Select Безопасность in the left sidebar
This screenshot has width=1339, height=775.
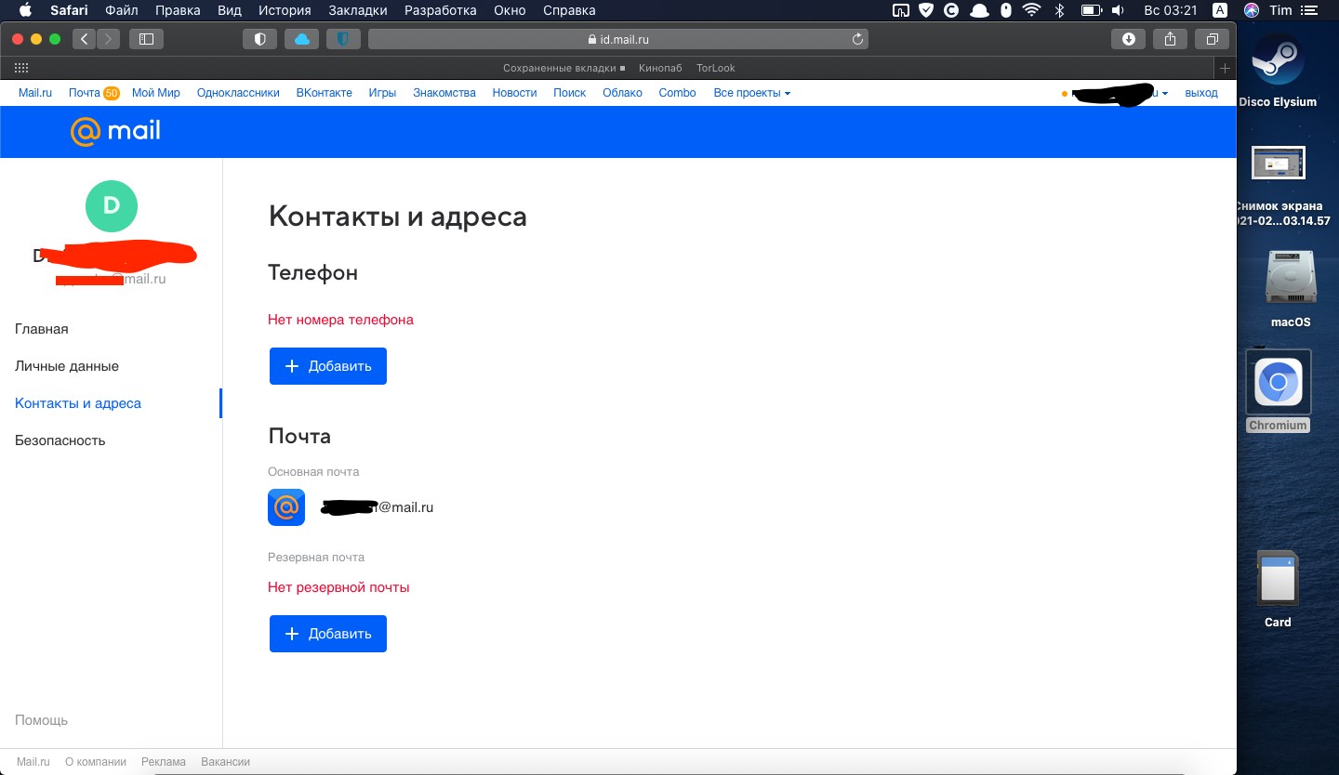pyautogui.click(x=60, y=440)
